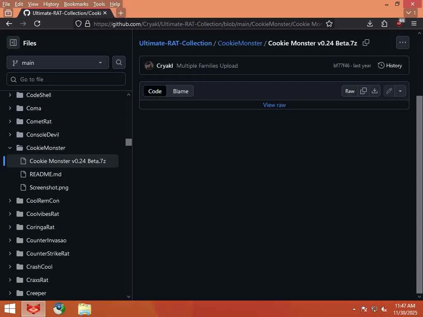Open the History clock link
The height and width of the screenshot is (317, 423).
pos(390,66)
